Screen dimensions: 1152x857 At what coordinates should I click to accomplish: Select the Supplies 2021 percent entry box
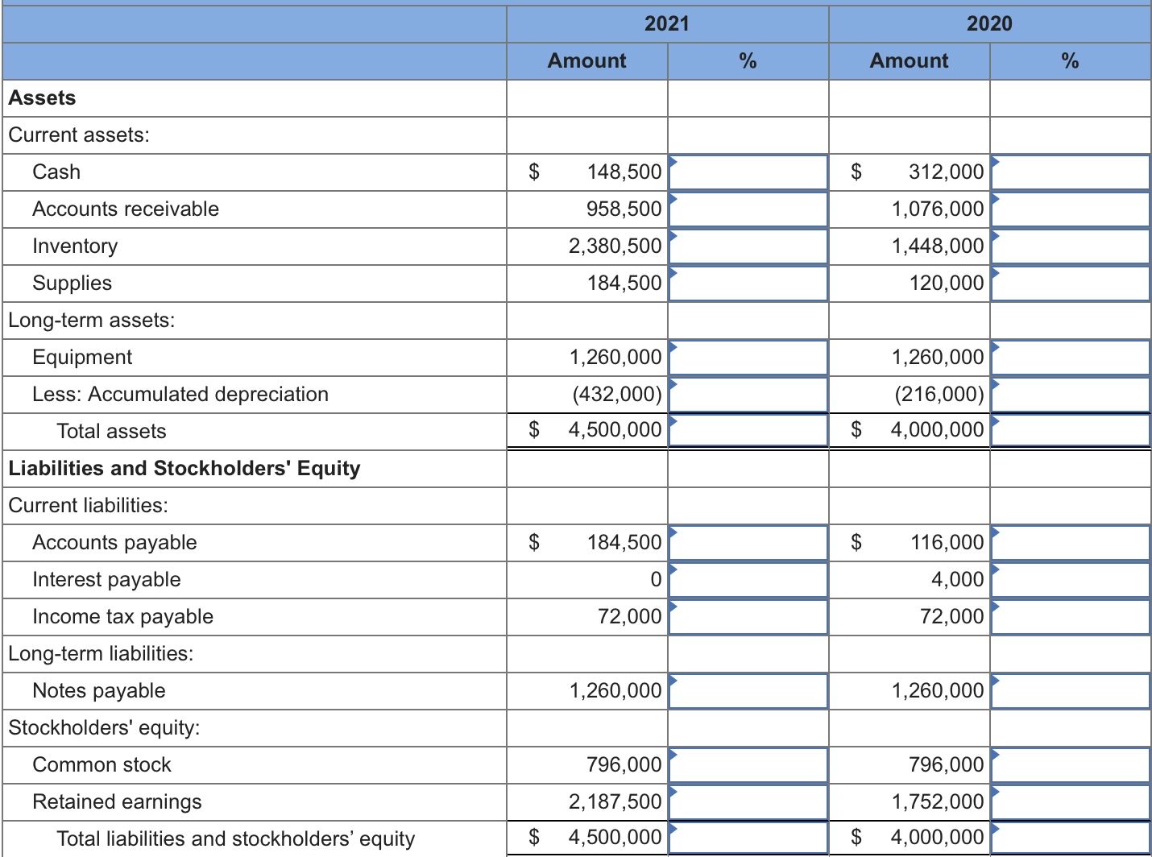pos(748,283)
